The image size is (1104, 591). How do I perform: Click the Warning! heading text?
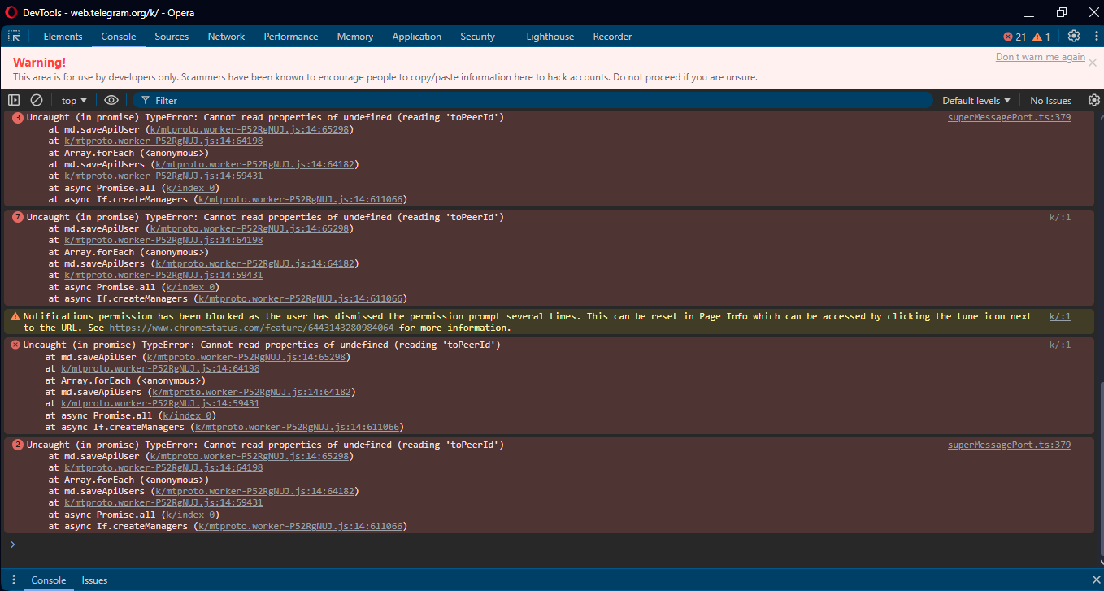[39, 63]
